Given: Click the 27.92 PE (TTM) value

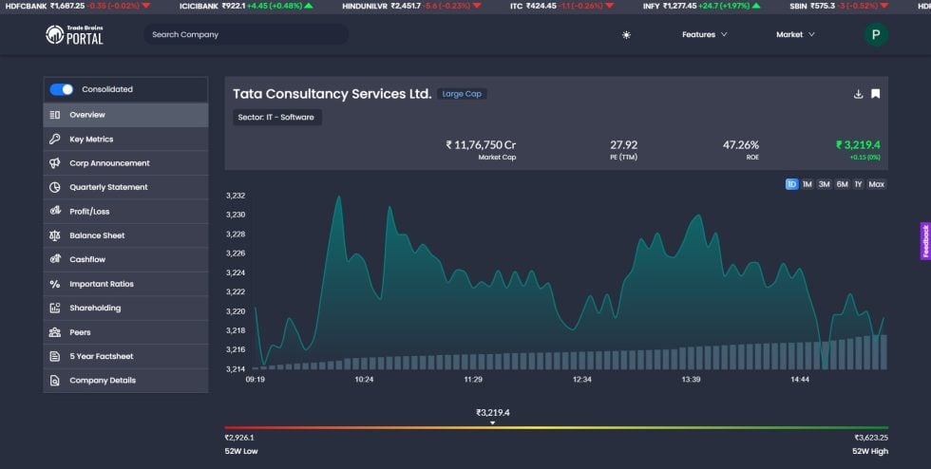Looking at the screenshot, I should (x=623, y=145).
